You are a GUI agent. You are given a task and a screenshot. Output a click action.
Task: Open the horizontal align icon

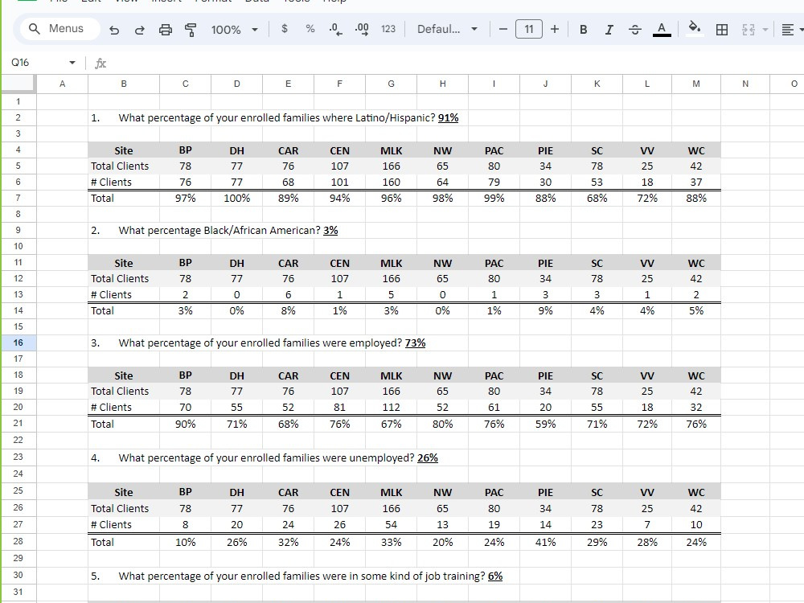pyautogui.click(x=788, y=30)
